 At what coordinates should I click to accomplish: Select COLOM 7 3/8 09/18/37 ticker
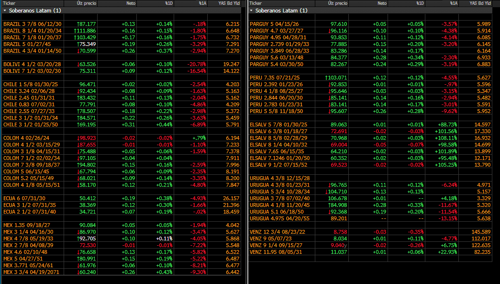[32, 165]
